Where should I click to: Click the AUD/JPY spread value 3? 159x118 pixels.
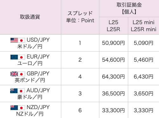click(x=80, y=94)
